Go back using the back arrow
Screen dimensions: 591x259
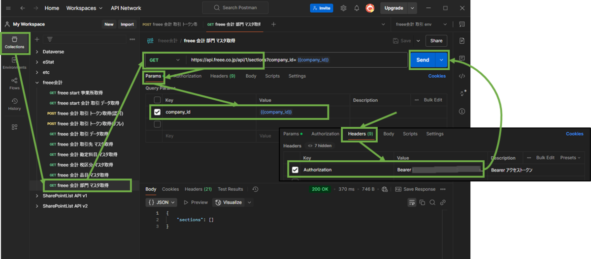pyautogui.click(x=22, y=8)
